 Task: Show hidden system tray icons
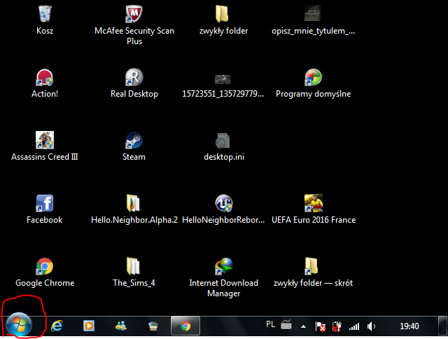304,326
